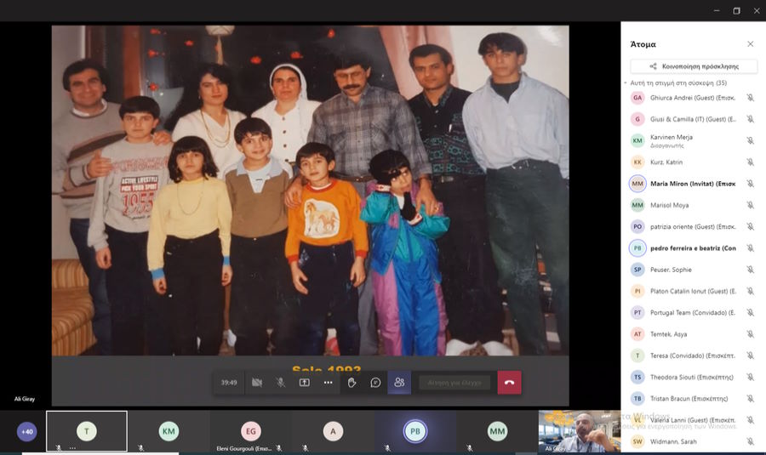Click the mute icon beside Ghiurca Andrei
The width and height of the screenshot is (766, 455).
tap(750, 98)
